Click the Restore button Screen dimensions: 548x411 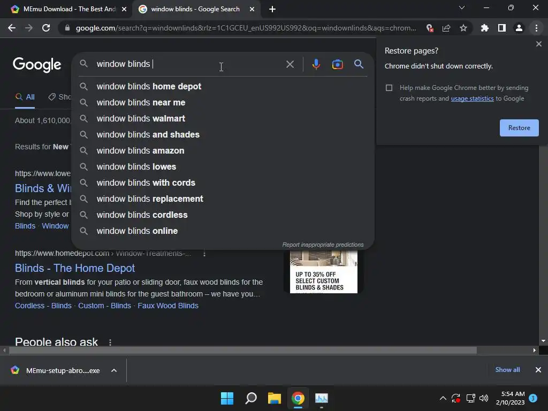pyautogui.click(x=519, y=128)
